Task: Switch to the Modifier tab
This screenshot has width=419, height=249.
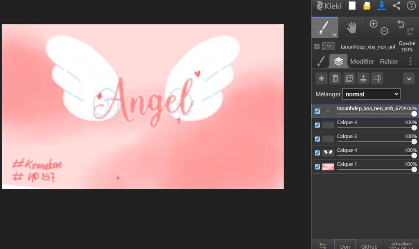Action: pyautogui.click(x=362, y=61)
